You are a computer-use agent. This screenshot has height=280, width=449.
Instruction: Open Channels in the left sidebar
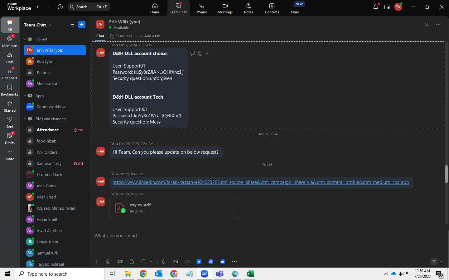(x=10, y=73)
